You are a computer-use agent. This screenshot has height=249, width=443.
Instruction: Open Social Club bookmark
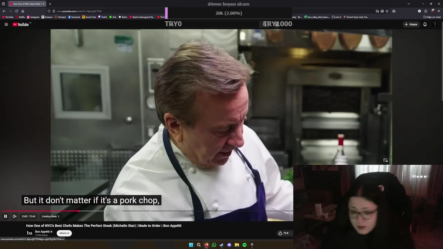point(89,17)
